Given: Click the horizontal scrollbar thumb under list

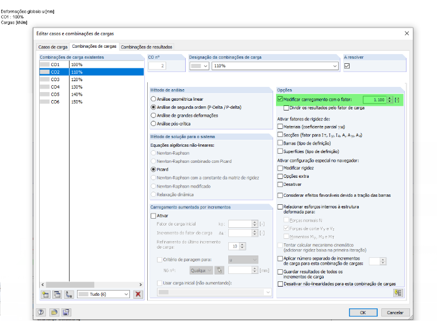Looking at the screenshot, I should click(70, 285).
